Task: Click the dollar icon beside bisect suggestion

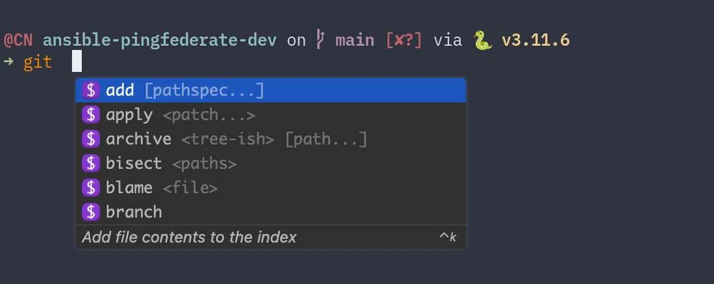Action: pos(91,163)
